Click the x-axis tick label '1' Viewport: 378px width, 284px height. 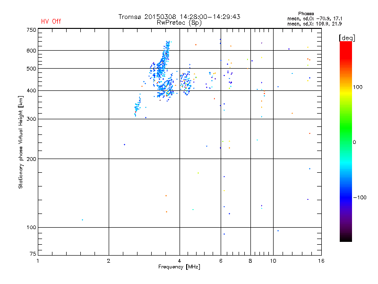(x=38, y=261)
